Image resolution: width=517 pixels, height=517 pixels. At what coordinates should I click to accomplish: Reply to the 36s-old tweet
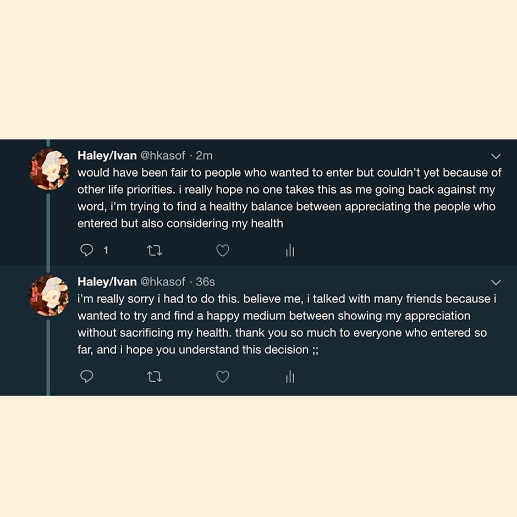(x=87, y=377)
